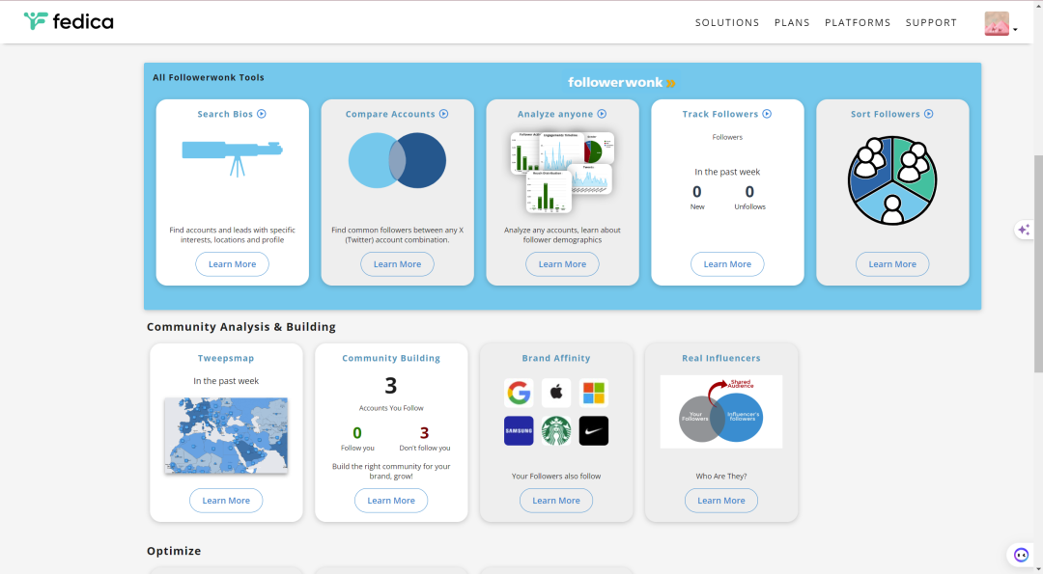Click 'Your Followers also follow' text
This screenshot has width=1043, height=574.
tap(556, 477)
